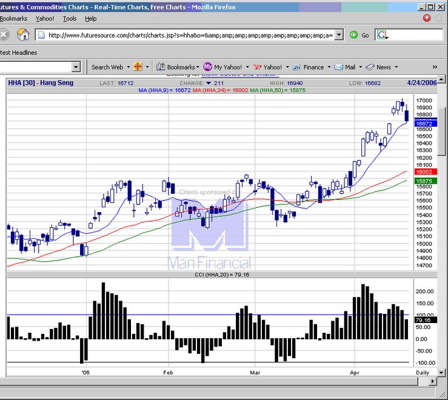
Task: Click the Finance toolbar button
Action: (x=313, y=67)
